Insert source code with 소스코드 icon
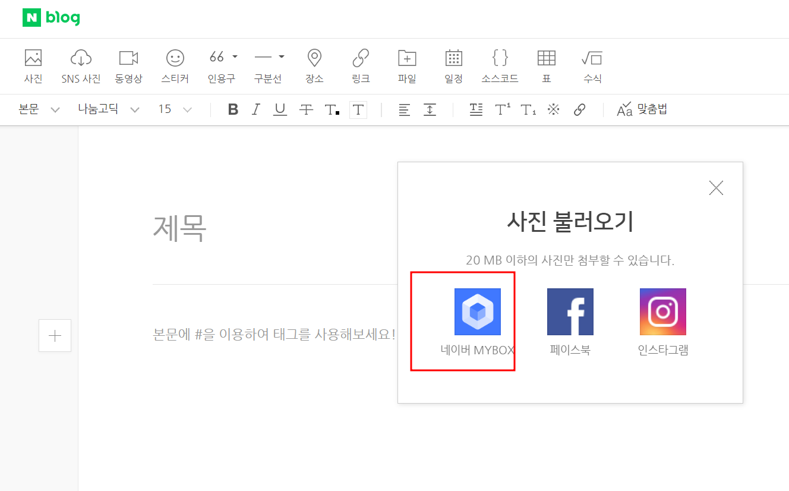This screenshot has height=491, width=789. [x=500, y=66]
